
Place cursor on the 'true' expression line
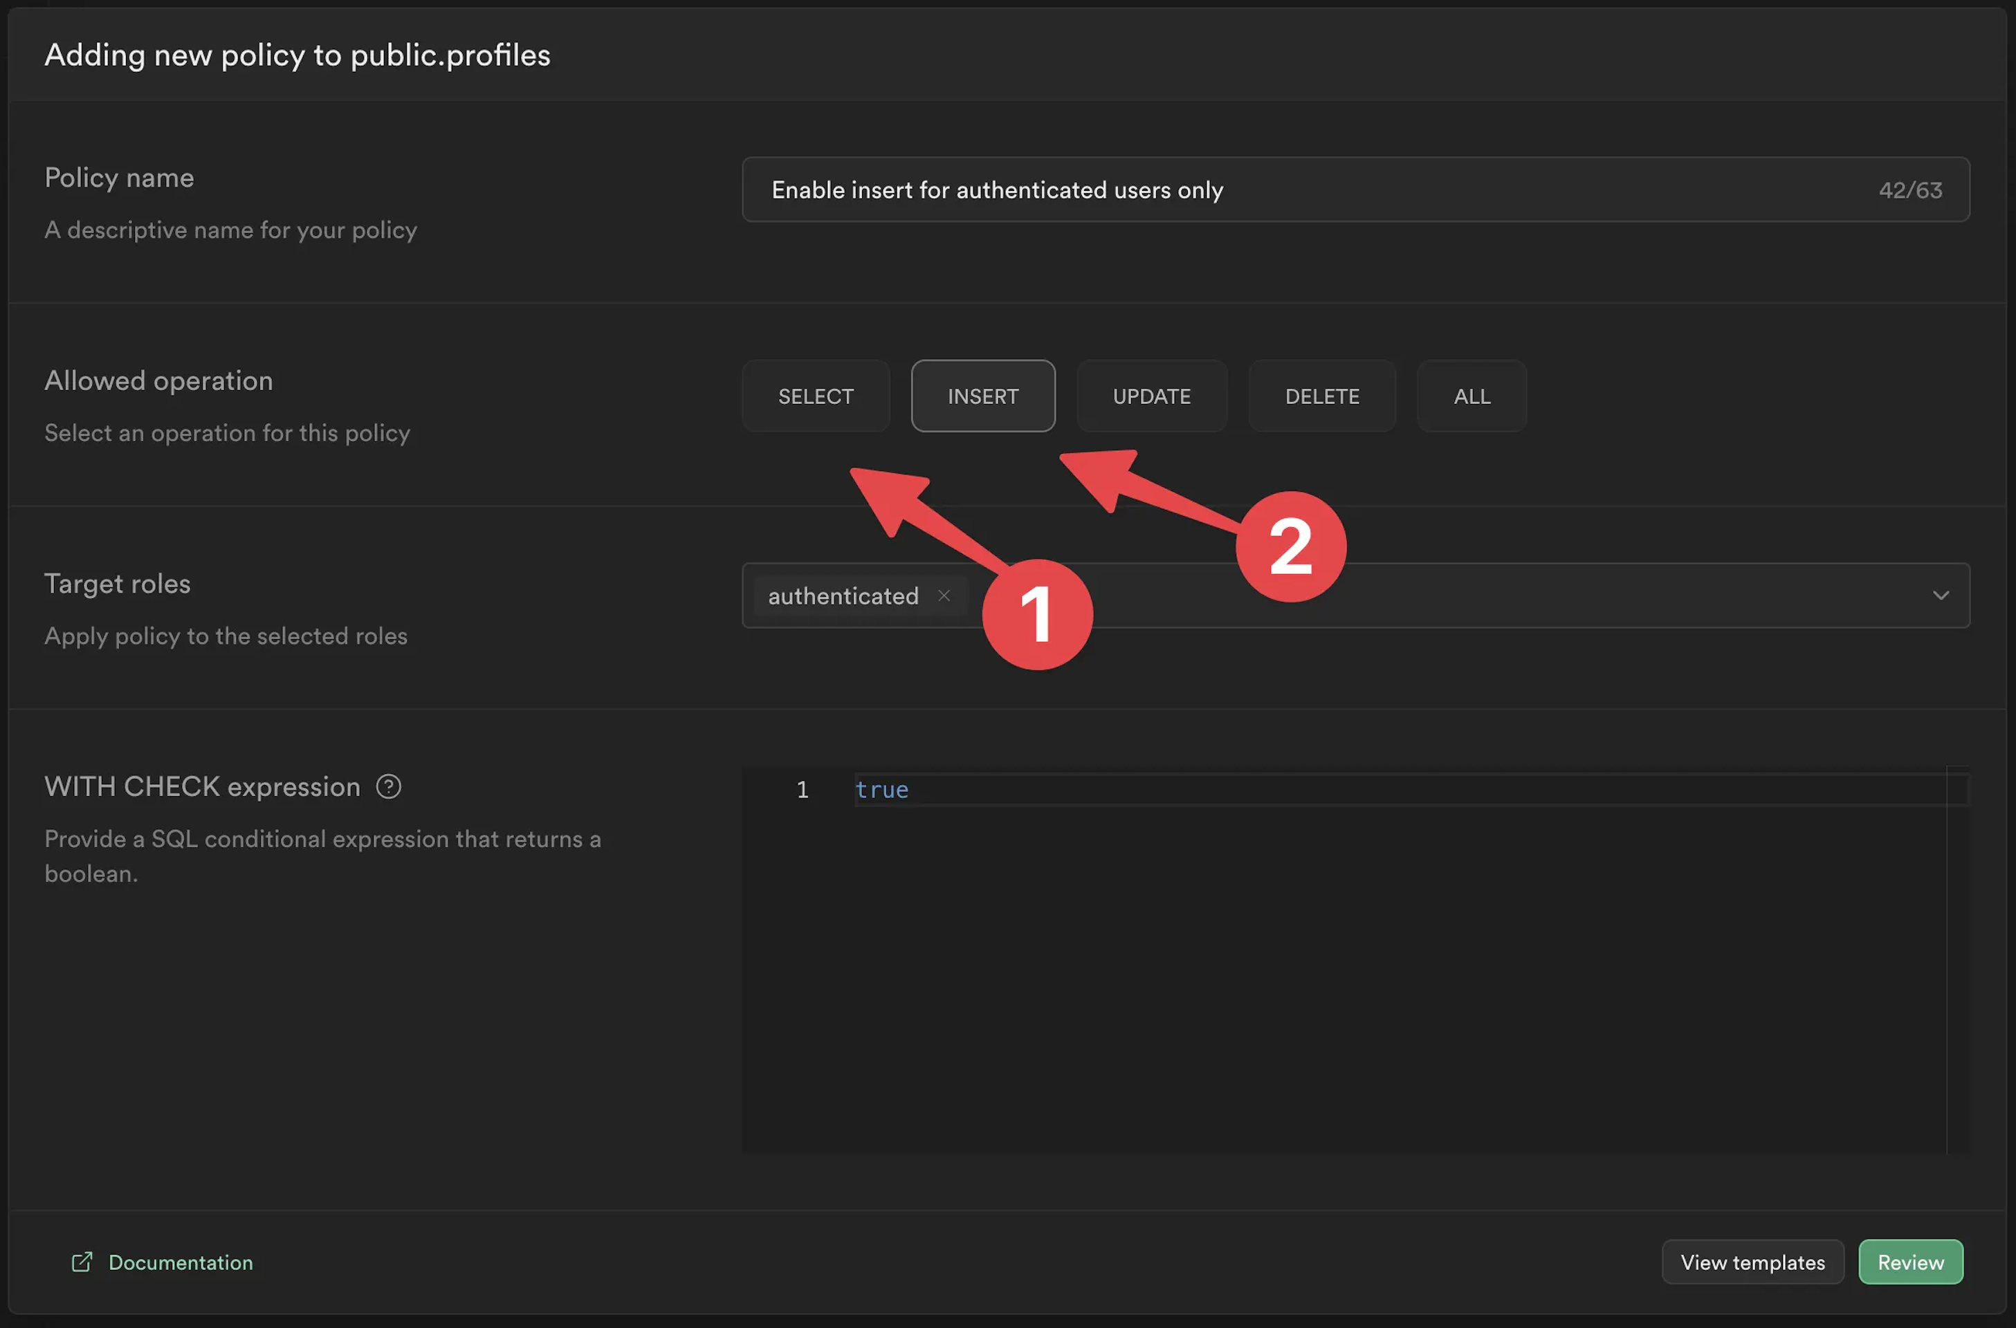click(x=882, y=790)
